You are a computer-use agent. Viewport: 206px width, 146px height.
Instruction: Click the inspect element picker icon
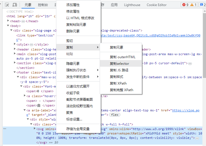click(x=7, y=5)
